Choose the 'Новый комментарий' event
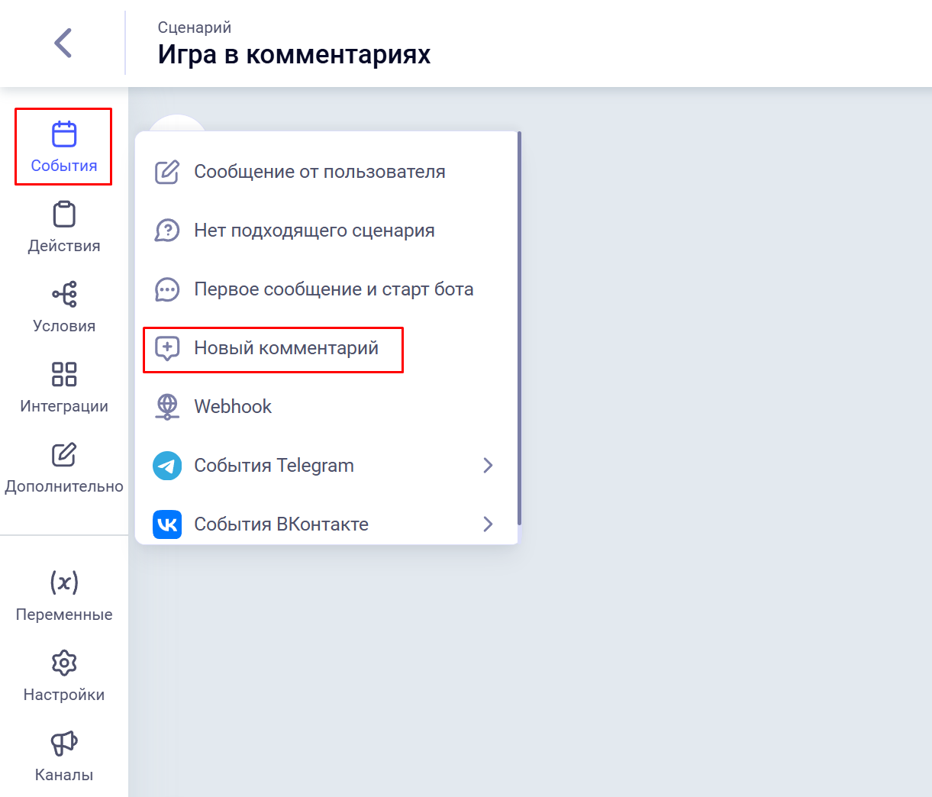932x797 pixels. 285,348
